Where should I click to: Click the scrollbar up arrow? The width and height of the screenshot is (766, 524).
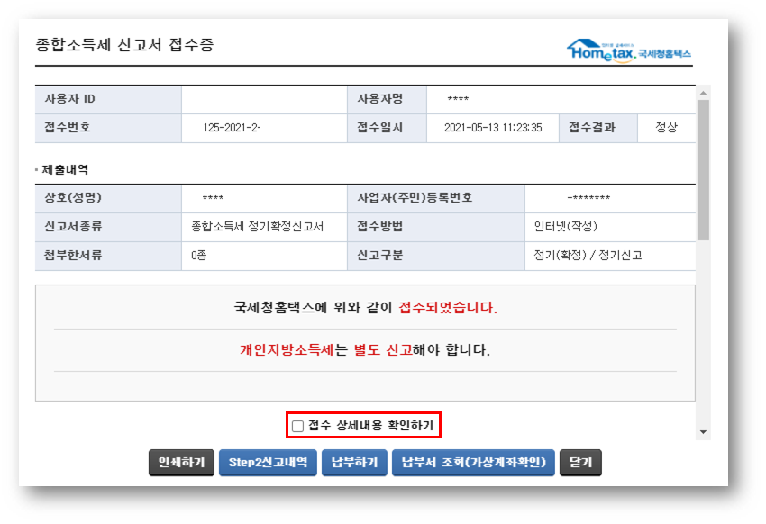point(703,93)
